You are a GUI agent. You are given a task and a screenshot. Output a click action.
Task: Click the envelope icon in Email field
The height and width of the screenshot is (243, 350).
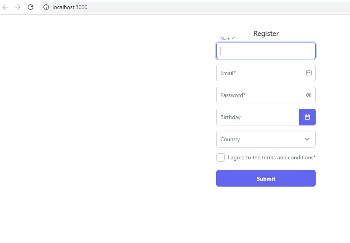click(309, 73)
